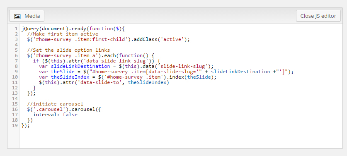Click the '//initiate carousel' comment
This screenshot has width=347, height=156.
[55, 104]
